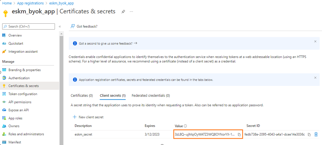The width and height of the screenshot is (322, 145).
Task: Dismiss the application registration info banner
Action: click(x=315, y=78)
